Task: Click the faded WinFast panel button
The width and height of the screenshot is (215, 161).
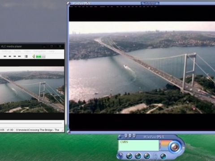Action: 155,156
